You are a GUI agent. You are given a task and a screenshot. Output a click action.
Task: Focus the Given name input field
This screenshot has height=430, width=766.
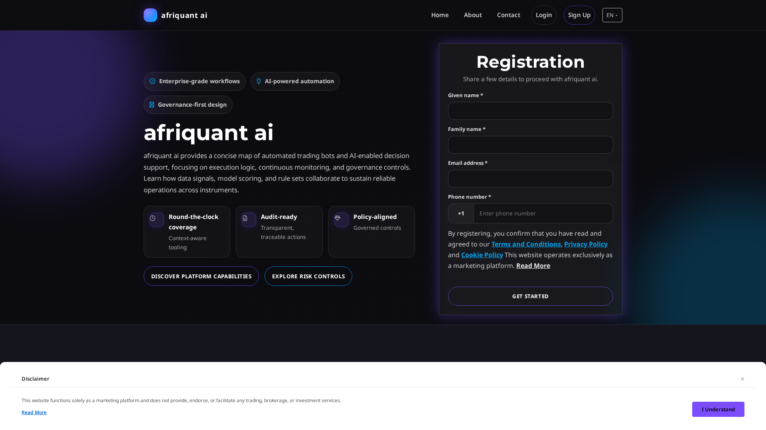pos(530,111)
